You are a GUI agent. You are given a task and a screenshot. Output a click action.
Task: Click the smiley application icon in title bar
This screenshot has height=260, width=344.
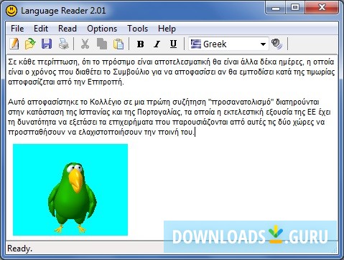point(11,11)
